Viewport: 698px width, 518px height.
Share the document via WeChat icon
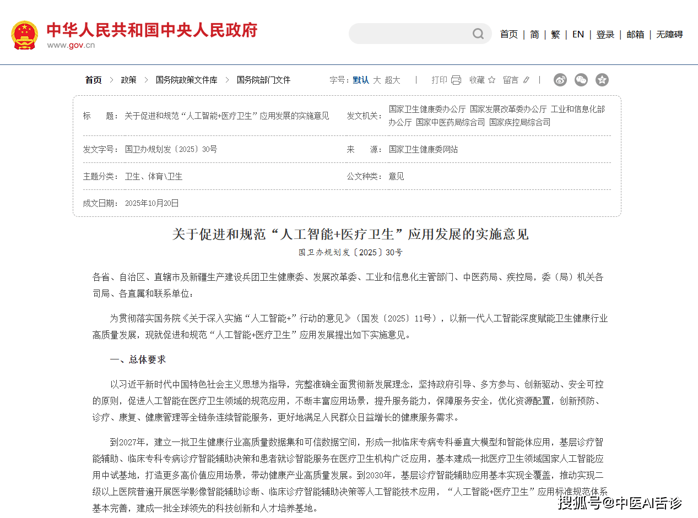pyautogui.click(x=581, y=80)
